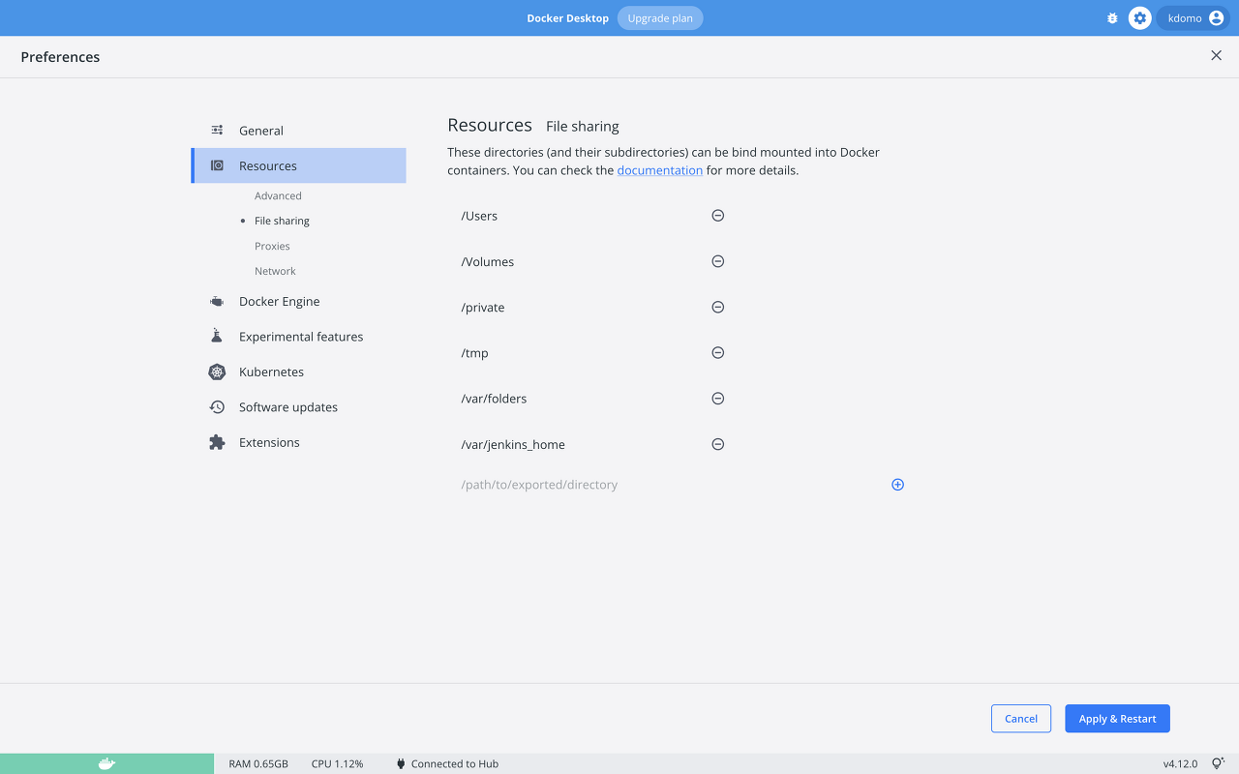This screenshot has height=774, width=1239.
Task: Remove the /var/folders shared directory
Action: pos(718,399)
